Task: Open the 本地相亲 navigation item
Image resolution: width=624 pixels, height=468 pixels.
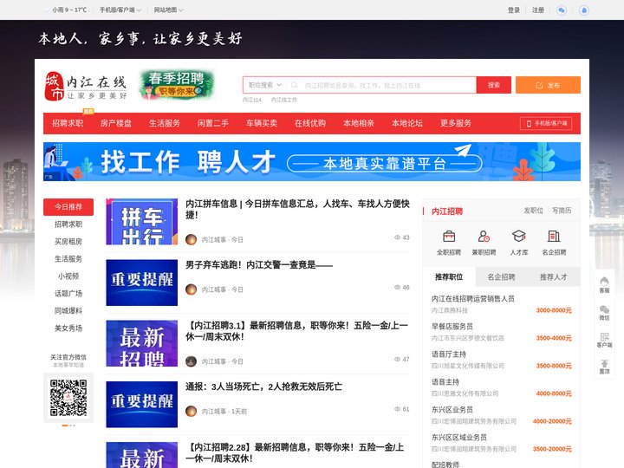Action: coord(359,123)
